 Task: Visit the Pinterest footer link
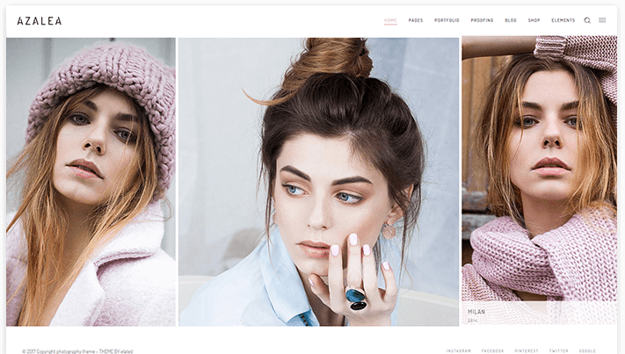527,350
